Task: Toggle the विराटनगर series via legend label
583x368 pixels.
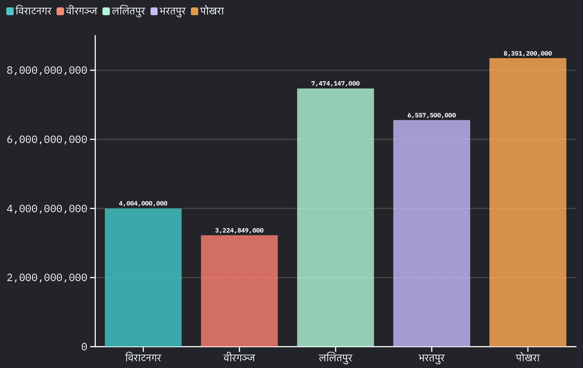Action: tap(34, 11)
